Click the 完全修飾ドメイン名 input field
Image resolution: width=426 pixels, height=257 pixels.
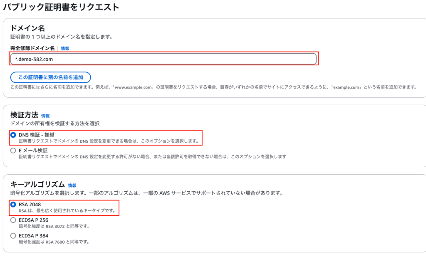163,59
